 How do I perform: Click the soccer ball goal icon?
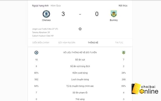pyautogui.click(x=80, y=29)
